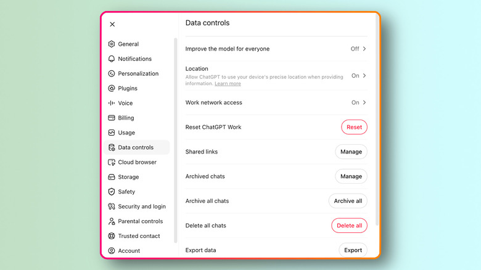Click the Plugins icon in sidebar

112,88
